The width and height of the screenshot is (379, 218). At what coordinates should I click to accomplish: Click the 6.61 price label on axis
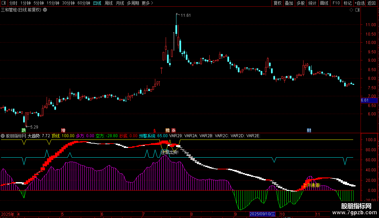coord(365,100)
